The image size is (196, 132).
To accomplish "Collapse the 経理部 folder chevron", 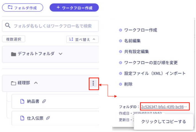I will tap(35, 83).
